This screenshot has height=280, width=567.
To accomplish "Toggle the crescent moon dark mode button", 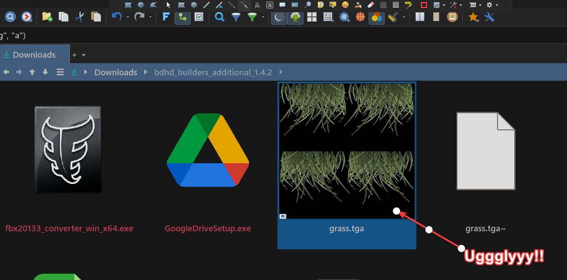I will [x=279, y=17].
